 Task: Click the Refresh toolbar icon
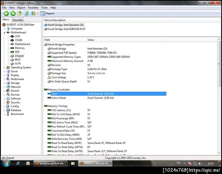(x=27, y=13)
